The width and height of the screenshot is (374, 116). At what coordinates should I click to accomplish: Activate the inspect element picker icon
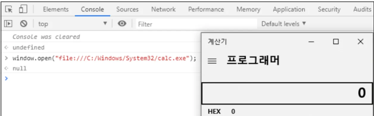9,10
